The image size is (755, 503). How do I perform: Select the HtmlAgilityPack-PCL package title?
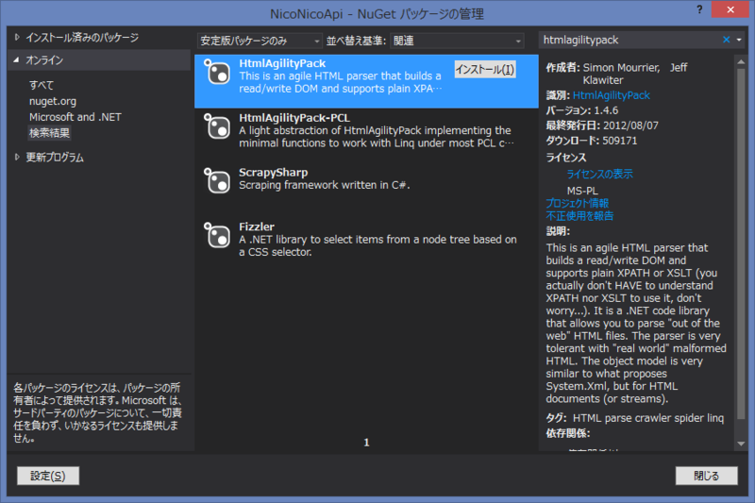[294, 118]
